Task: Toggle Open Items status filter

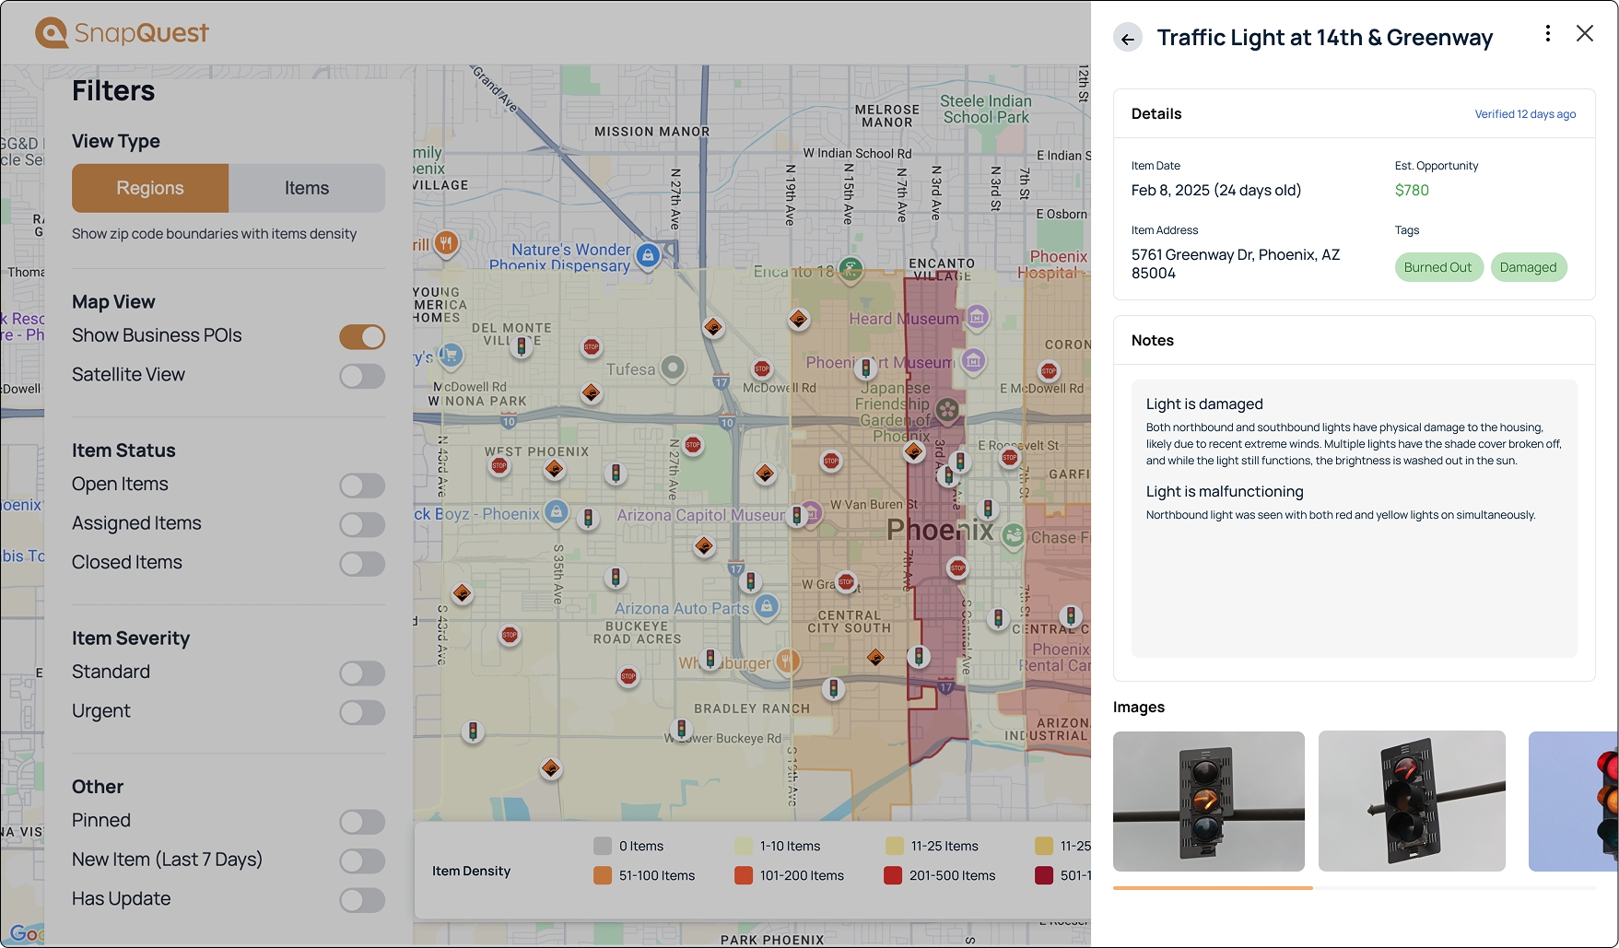Action: tap(361, 486)
